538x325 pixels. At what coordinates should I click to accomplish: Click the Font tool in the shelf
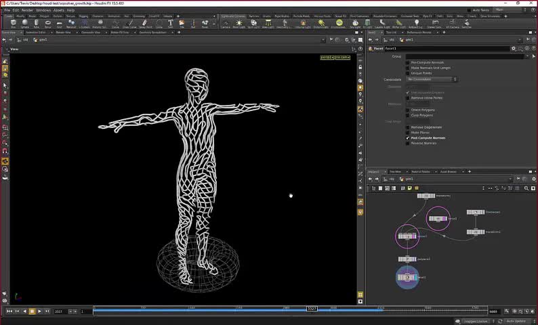click(170, 23)
